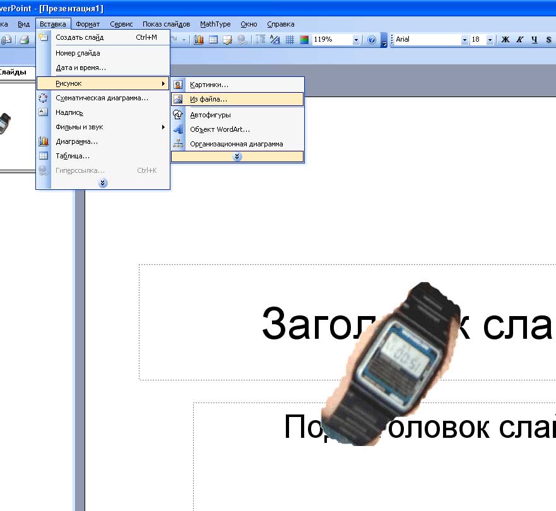
Task: Open toolbar options dropdown arrow
Action: point(384,40)
